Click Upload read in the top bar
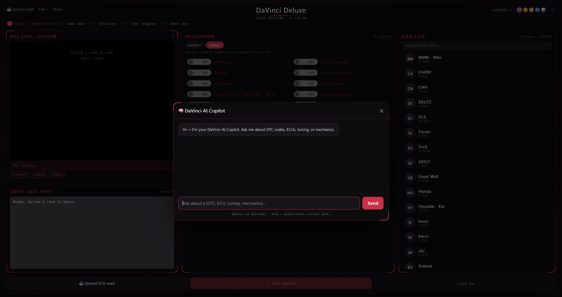Screen dimensions: 562x297 pos(20,9)
